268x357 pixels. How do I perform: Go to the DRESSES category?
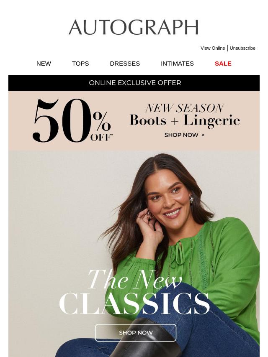pyautogui.click(x=125, y=64)
